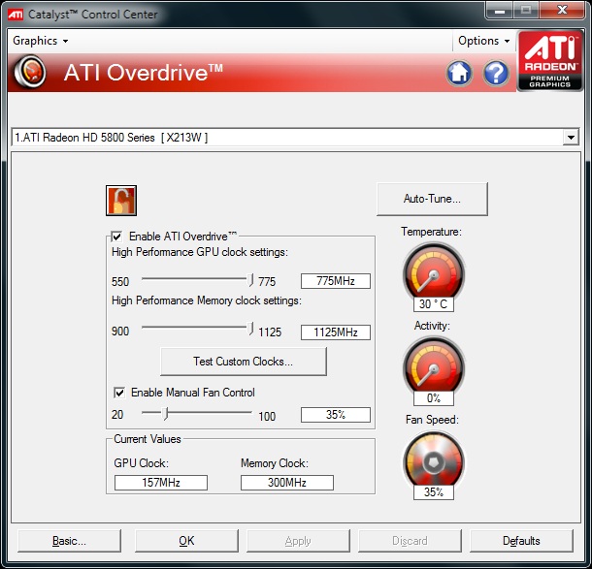Close the Catalyst Control Center window
The image size is (592, 569).
click(x=563, y=11)
